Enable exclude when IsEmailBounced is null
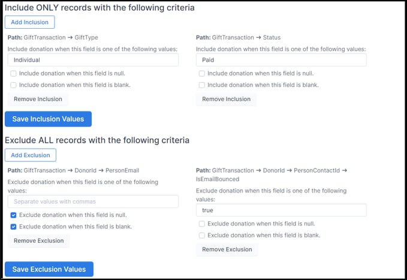Screen dimensions: 407x280 click(201, 224)
